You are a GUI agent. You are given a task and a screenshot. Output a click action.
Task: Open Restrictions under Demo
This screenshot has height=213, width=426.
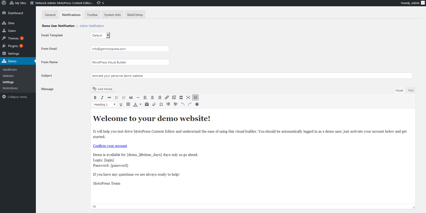(10, 88)
